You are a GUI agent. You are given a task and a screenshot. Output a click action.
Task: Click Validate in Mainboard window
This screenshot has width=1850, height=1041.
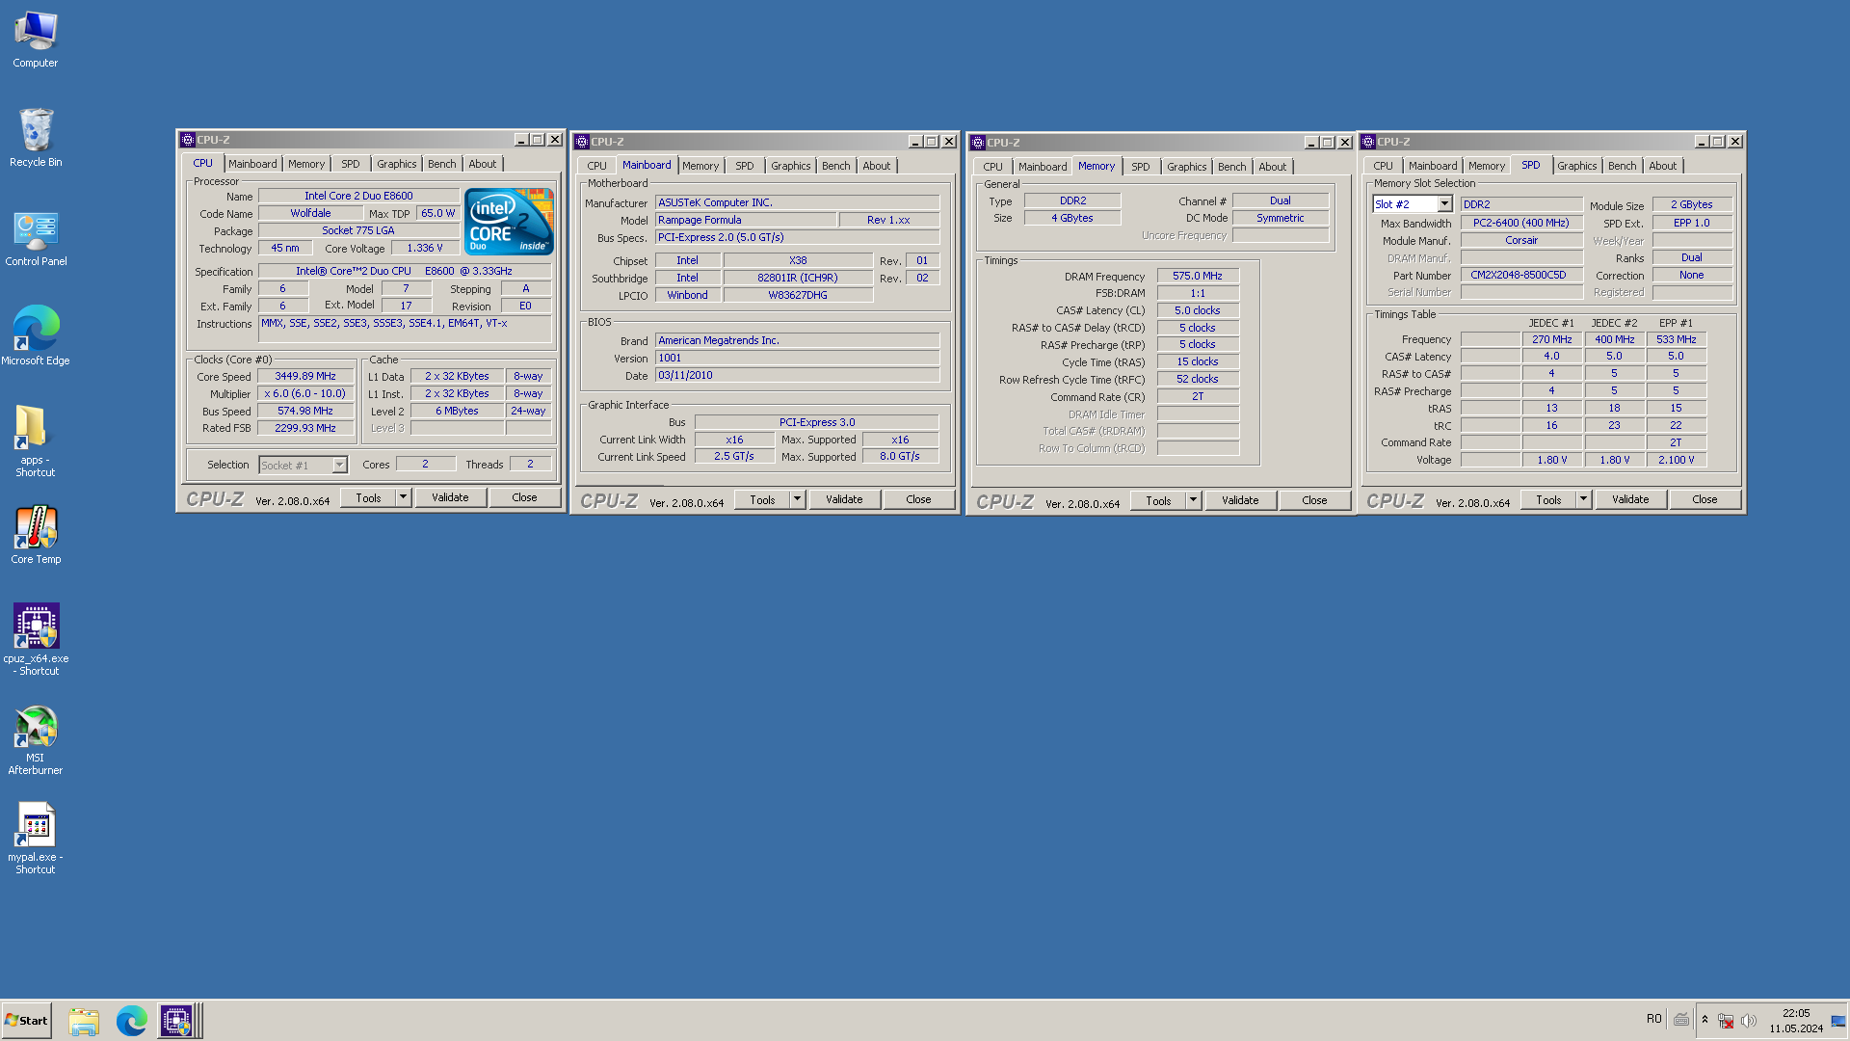844,499
